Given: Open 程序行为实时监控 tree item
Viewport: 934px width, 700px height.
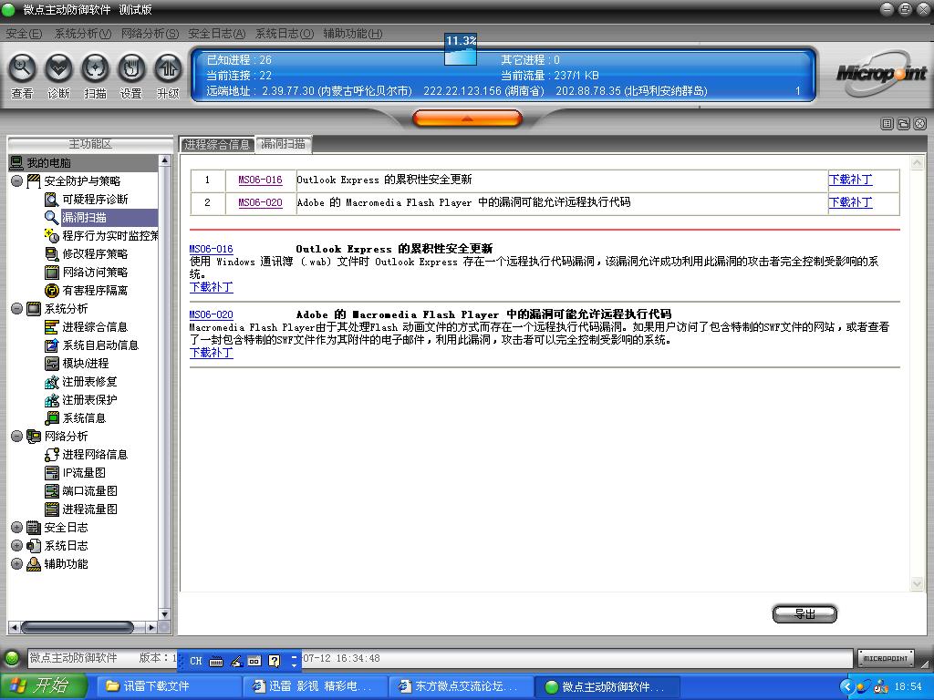Looking at the screenshot, I should point(101,236).
